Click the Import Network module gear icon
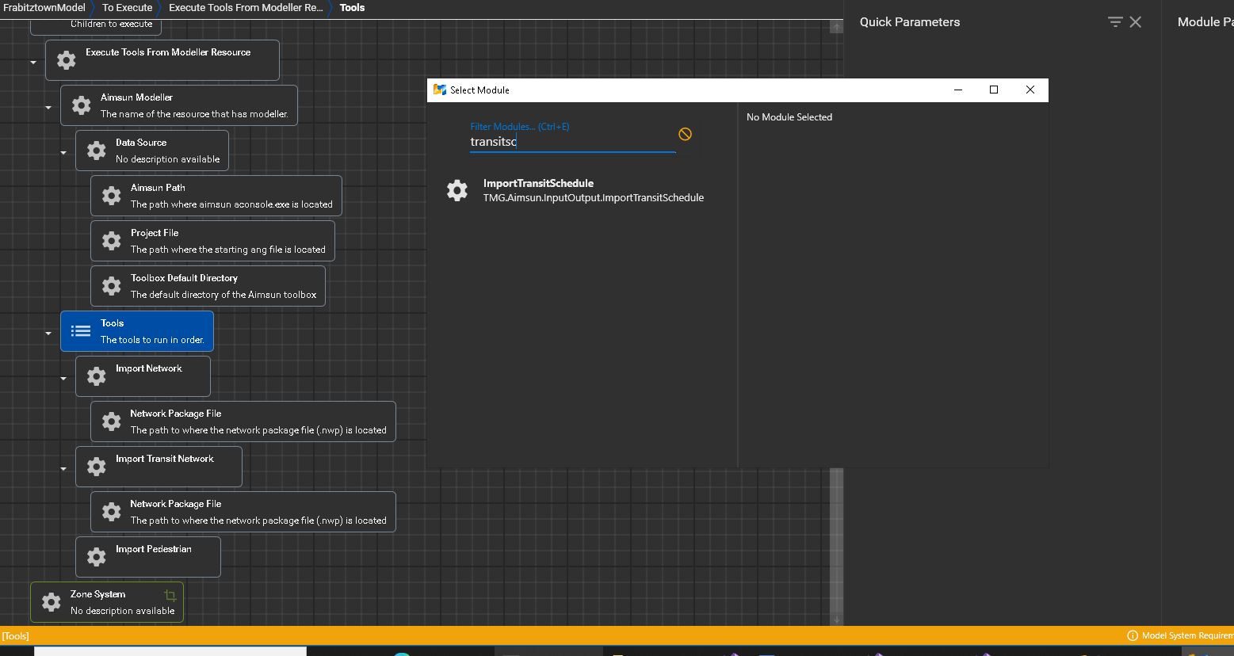The image size is (1234, 656). [x=96, y=376]
